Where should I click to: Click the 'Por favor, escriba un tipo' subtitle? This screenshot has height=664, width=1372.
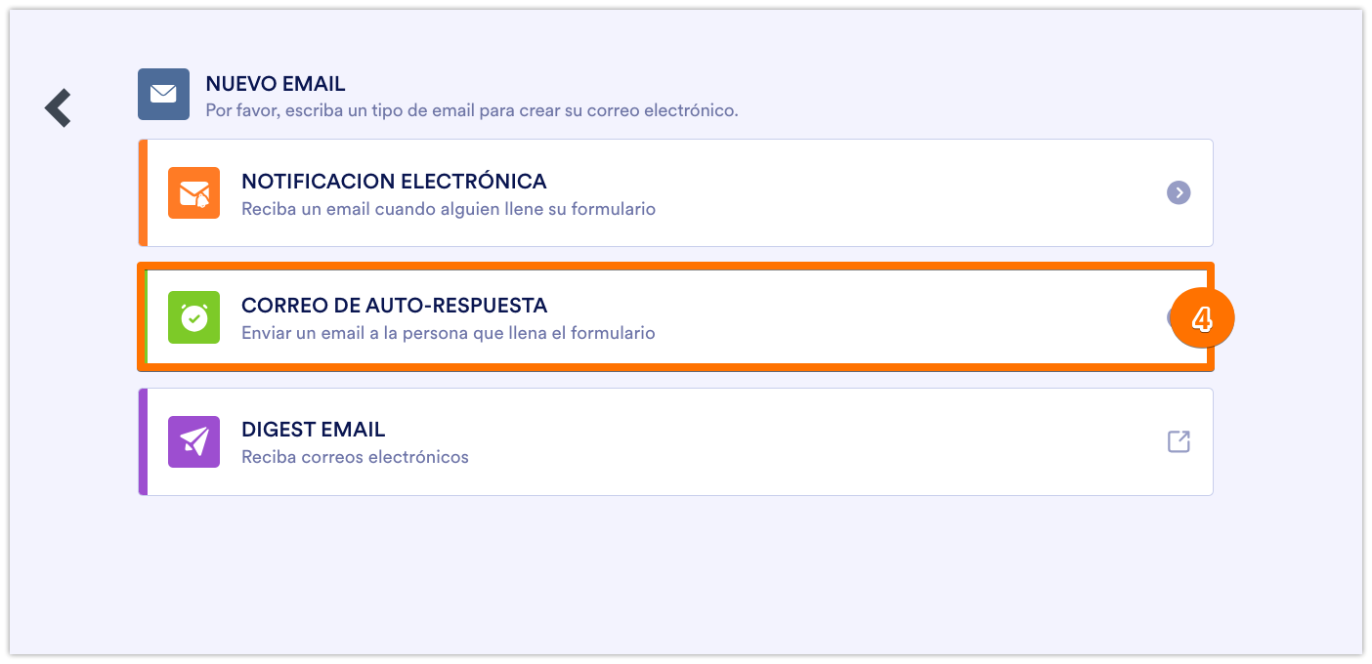pyautogui.click(x=471, y=110)
